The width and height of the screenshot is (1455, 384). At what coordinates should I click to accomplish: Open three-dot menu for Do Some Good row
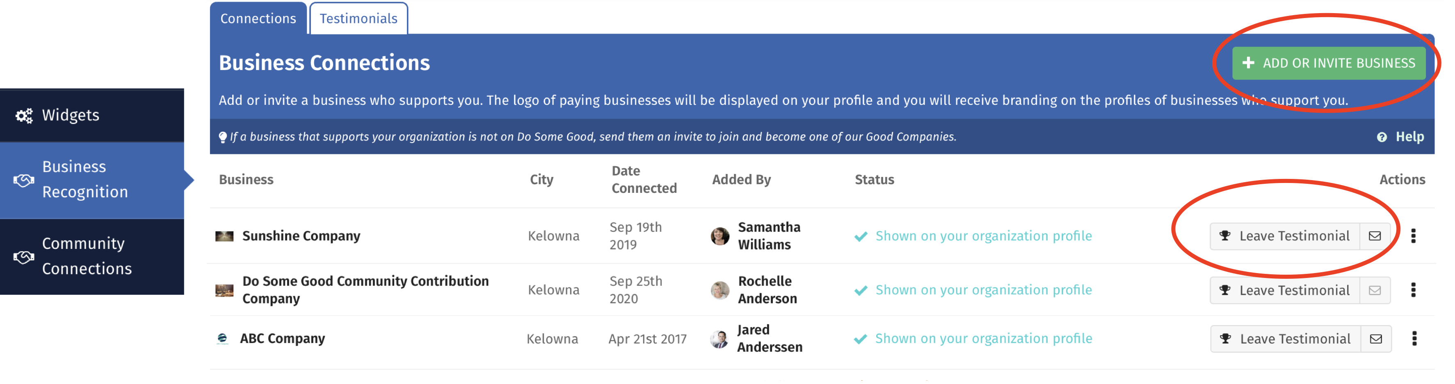click(x=1413, y=290)
